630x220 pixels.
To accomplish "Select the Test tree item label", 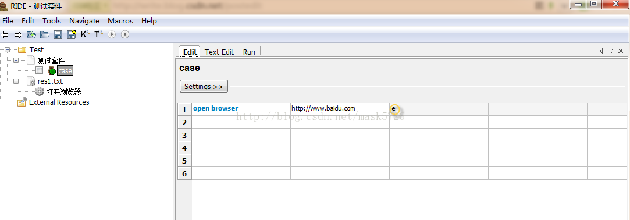I will click(37, 50).
